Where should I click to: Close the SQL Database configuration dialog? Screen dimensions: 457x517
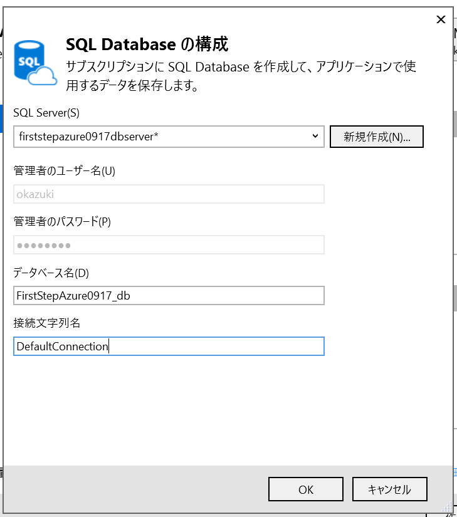(x=441, y=19)
